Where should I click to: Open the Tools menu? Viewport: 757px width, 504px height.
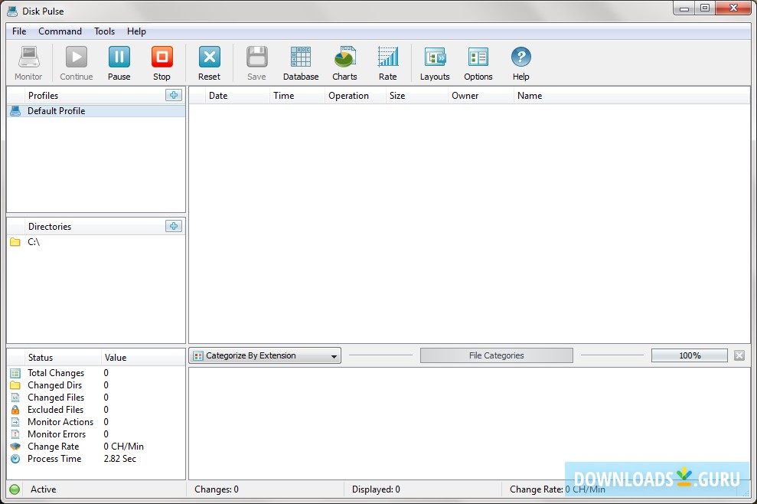104,31
